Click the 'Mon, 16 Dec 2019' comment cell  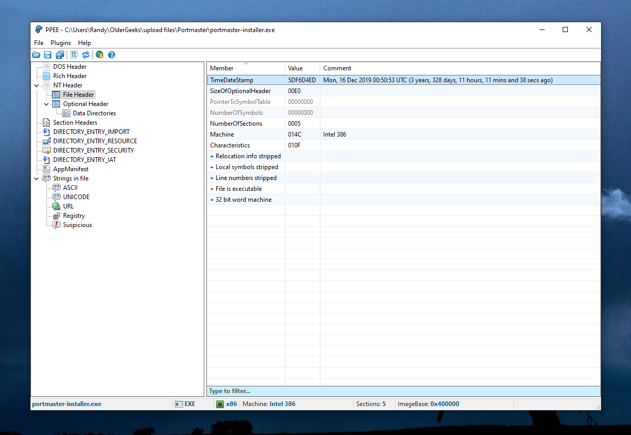460,80
